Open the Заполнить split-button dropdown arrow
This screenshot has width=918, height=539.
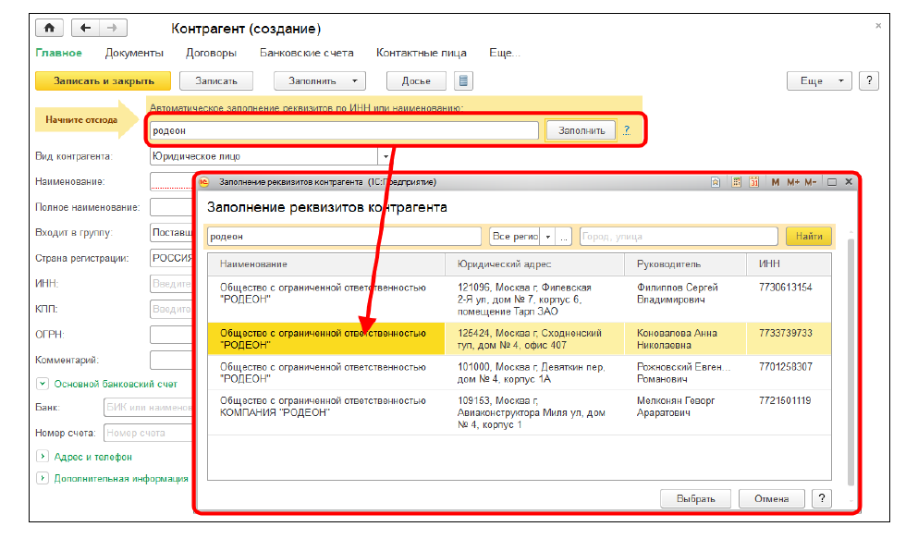coord(355,80)
